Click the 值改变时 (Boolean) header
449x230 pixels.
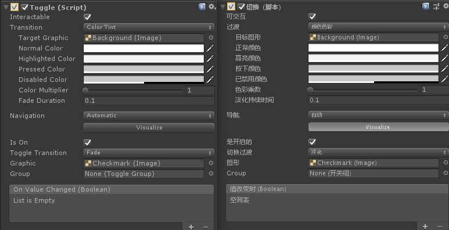(x=337, y=189)
